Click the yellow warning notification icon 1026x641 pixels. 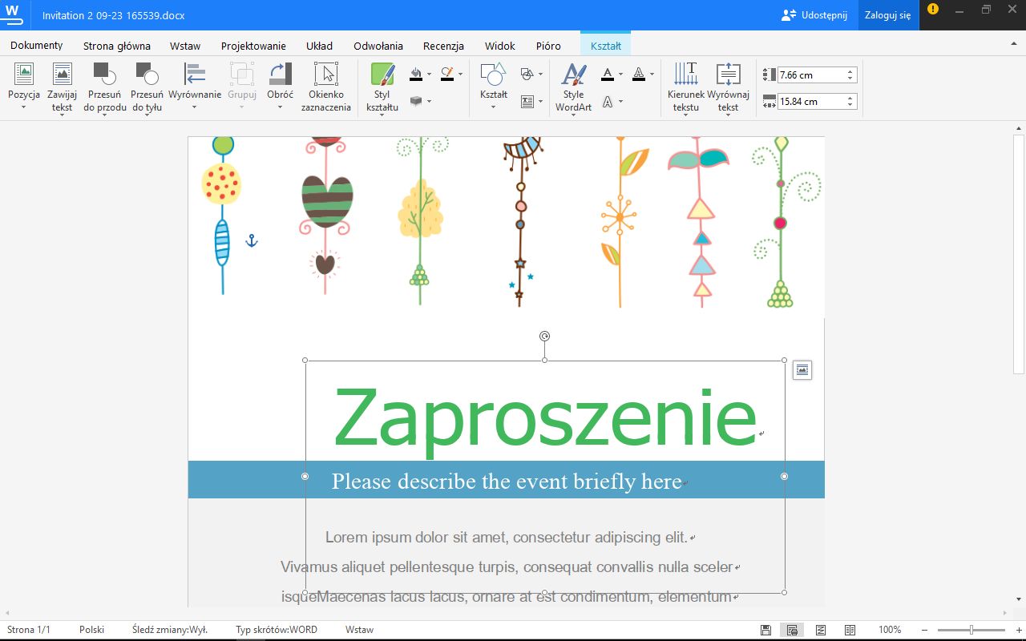pos(933,10)
